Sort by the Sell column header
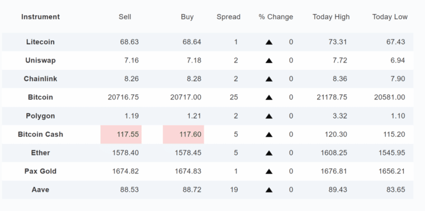 click(x=125, y=17)
